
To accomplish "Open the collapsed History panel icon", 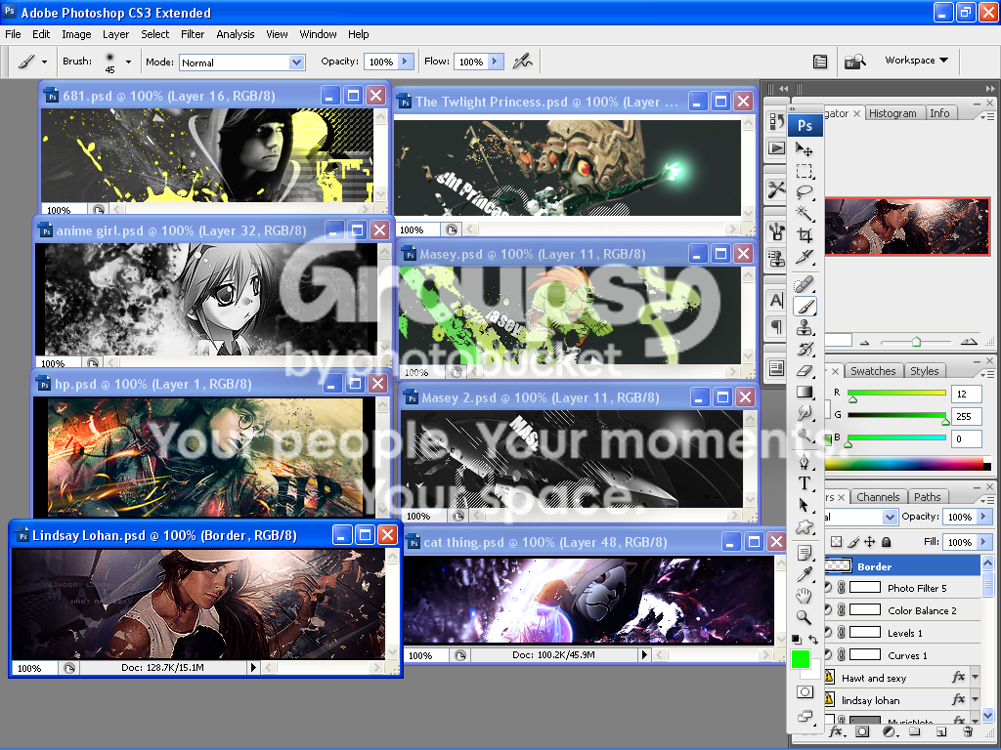I will tap(776, 121).
